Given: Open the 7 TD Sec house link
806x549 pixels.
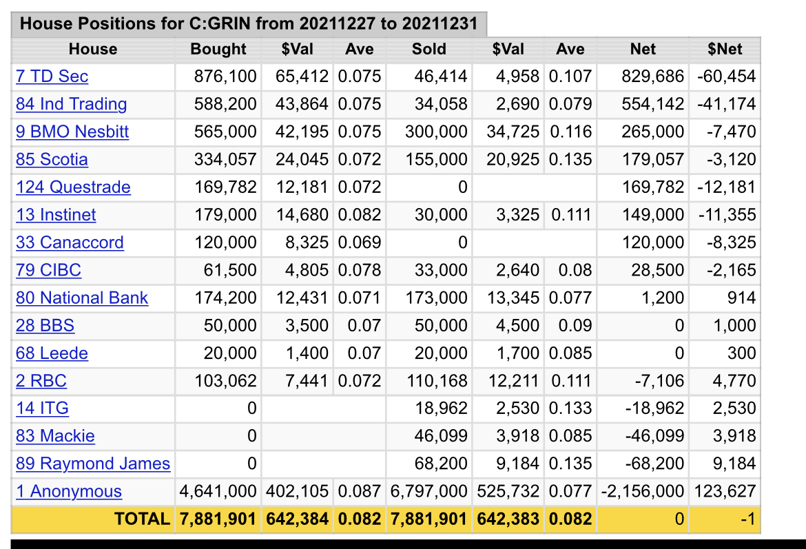Looking at the screenshot, I should point(52,76).
